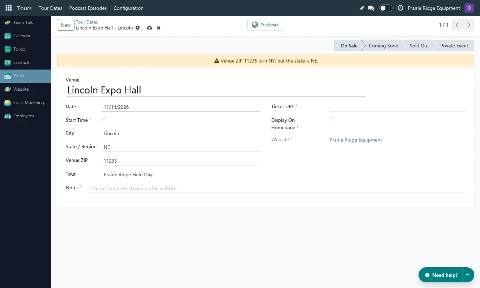Viewport: 480px width, 288px height.
Task: Open the Tour Dates menu
Action: tap(51, 8)
